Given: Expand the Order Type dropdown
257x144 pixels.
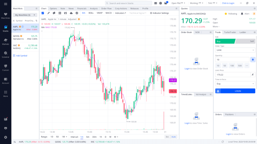Looking at the screenshot, I should 235,50.
